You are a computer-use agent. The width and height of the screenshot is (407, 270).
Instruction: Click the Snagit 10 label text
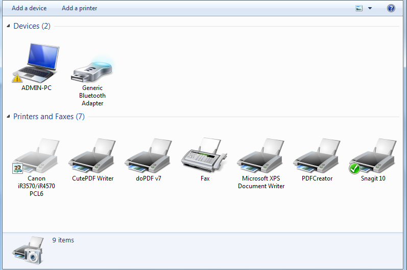click(x=373, y=178)
